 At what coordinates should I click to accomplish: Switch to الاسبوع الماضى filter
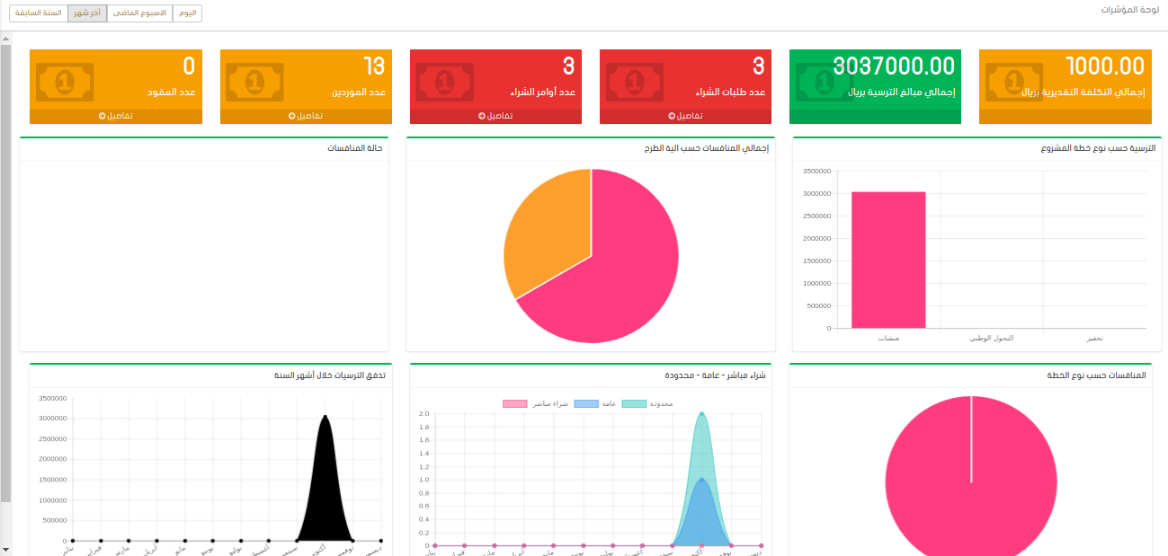139,13
